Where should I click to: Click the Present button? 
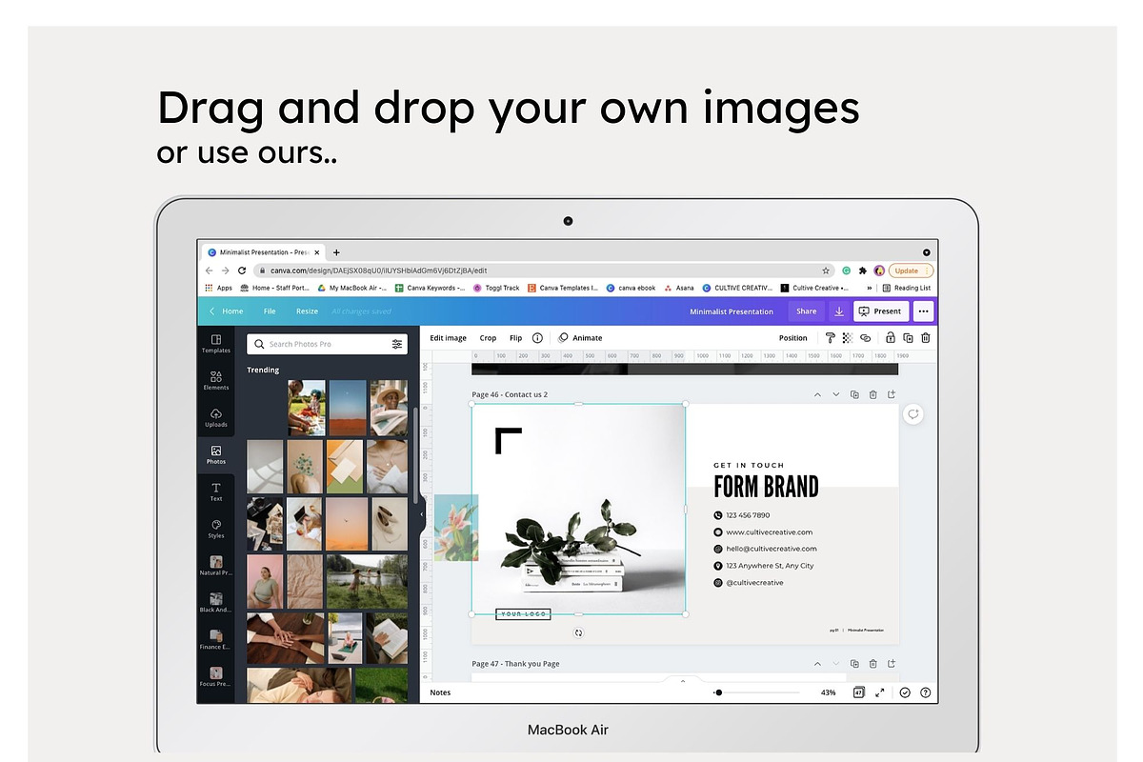(880, 311)
